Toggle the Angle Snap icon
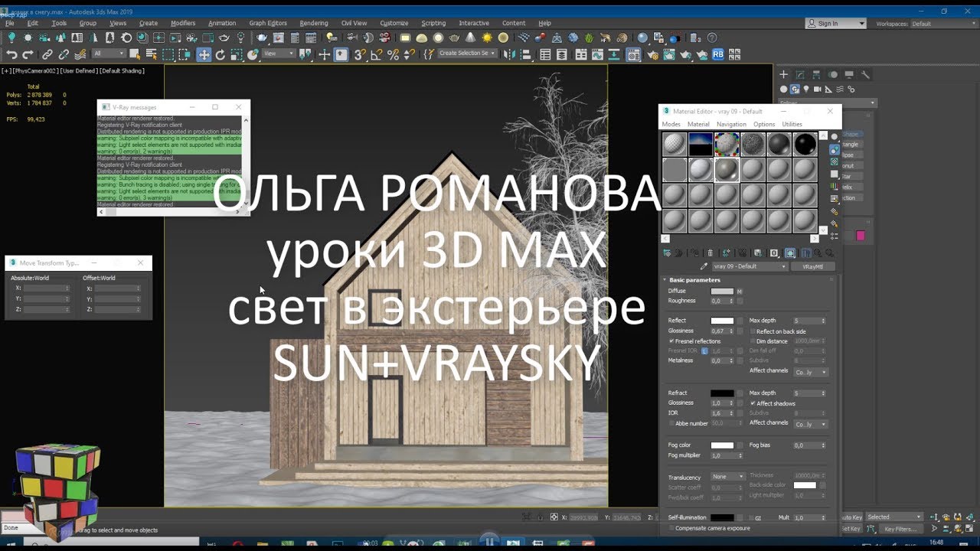Image resolution: width=980 pixels, height=551 pixels. click(x=376, y=54)
